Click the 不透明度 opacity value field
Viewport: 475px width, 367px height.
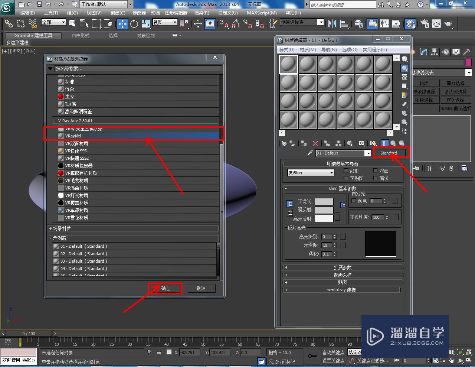click(x=377, y=217)
